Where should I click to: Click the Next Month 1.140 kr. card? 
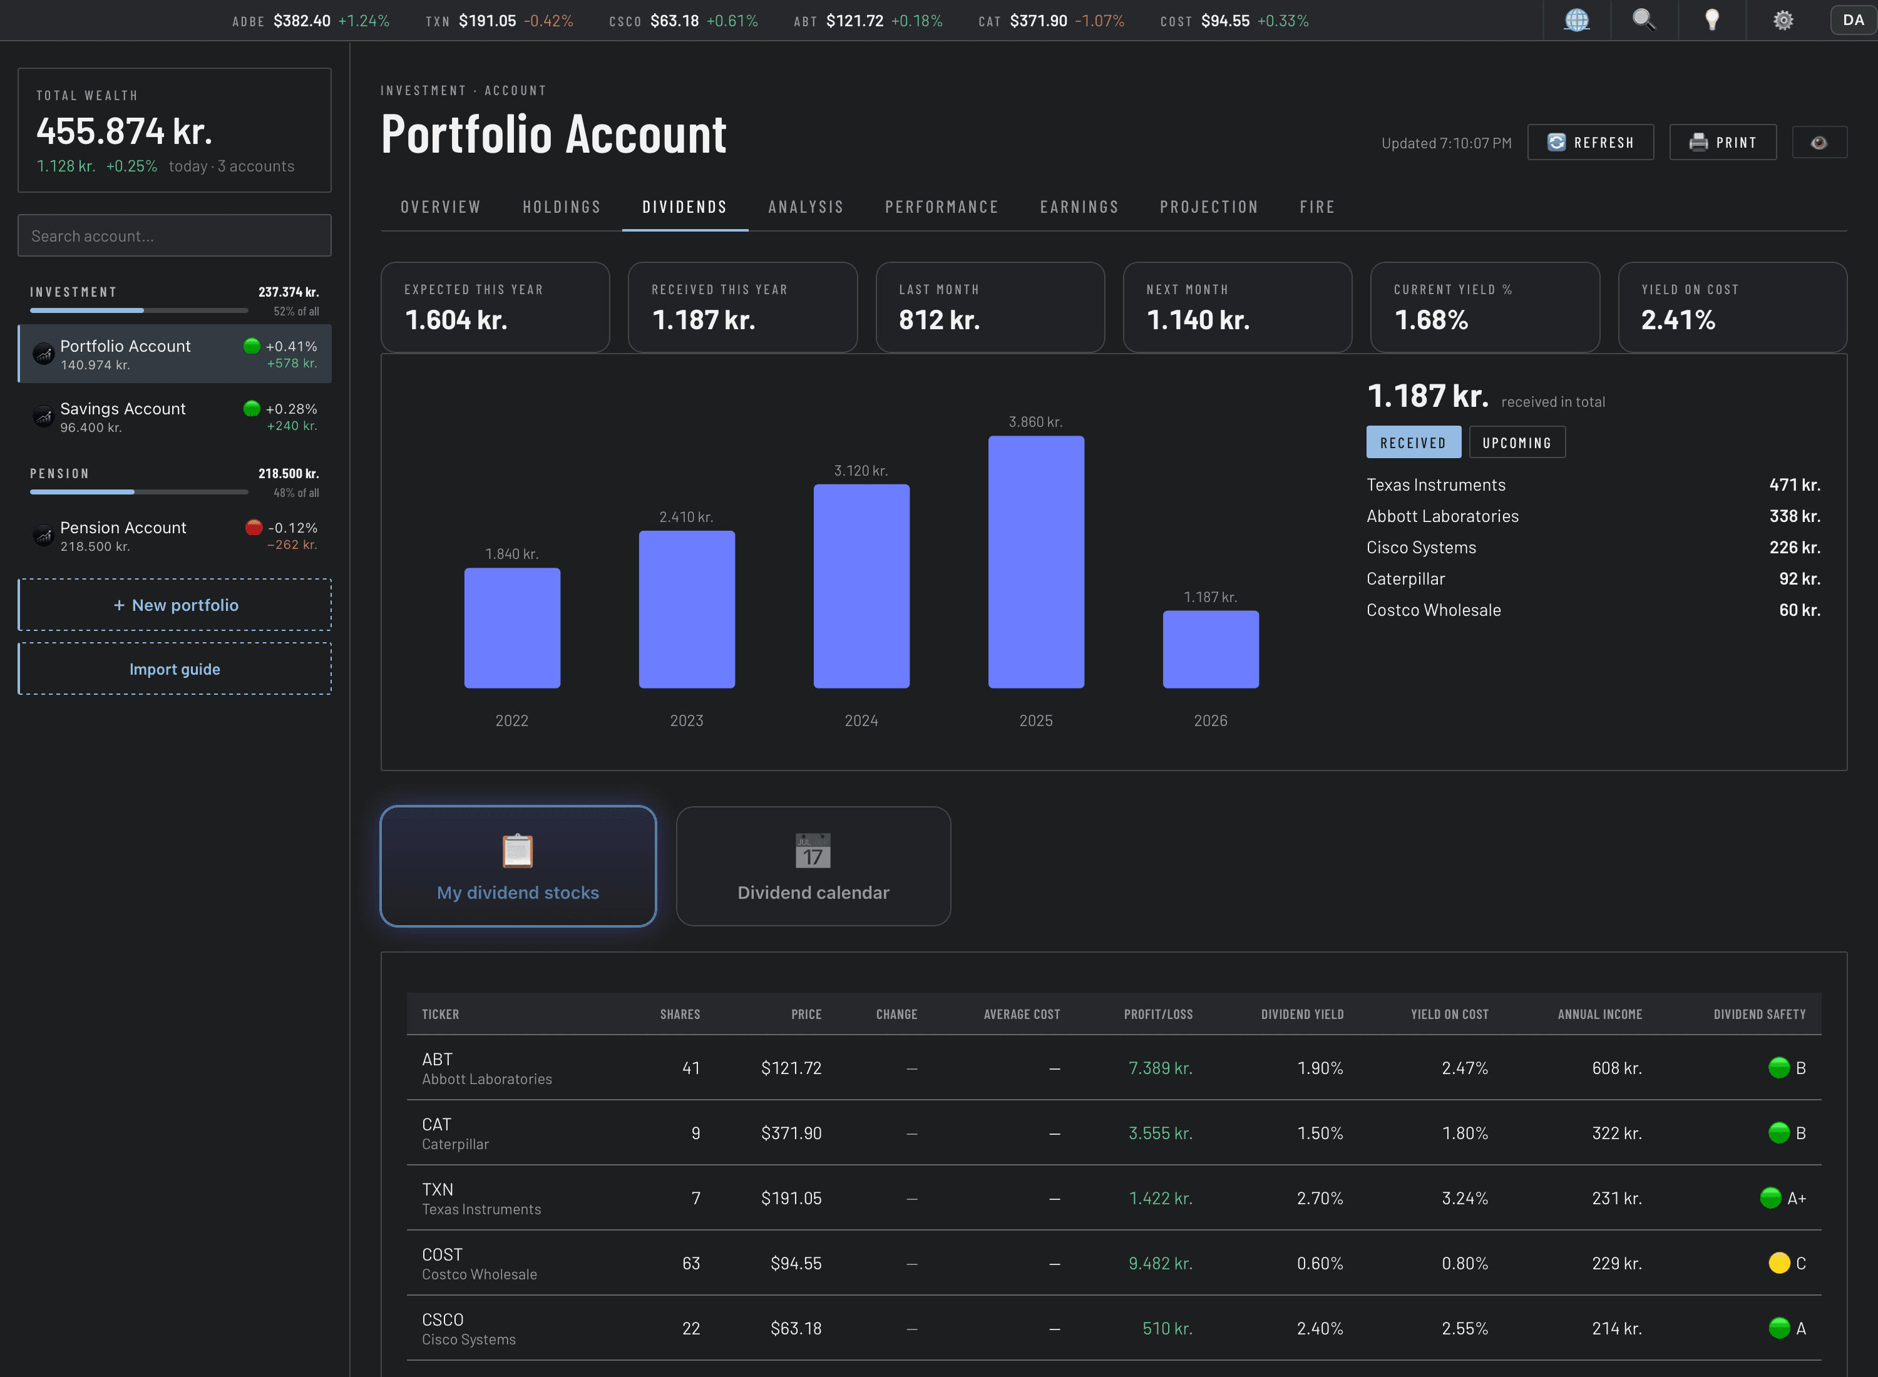coord(1237,307)
